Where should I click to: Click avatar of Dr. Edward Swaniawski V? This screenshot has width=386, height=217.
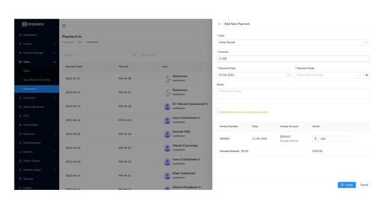[167, 106]
